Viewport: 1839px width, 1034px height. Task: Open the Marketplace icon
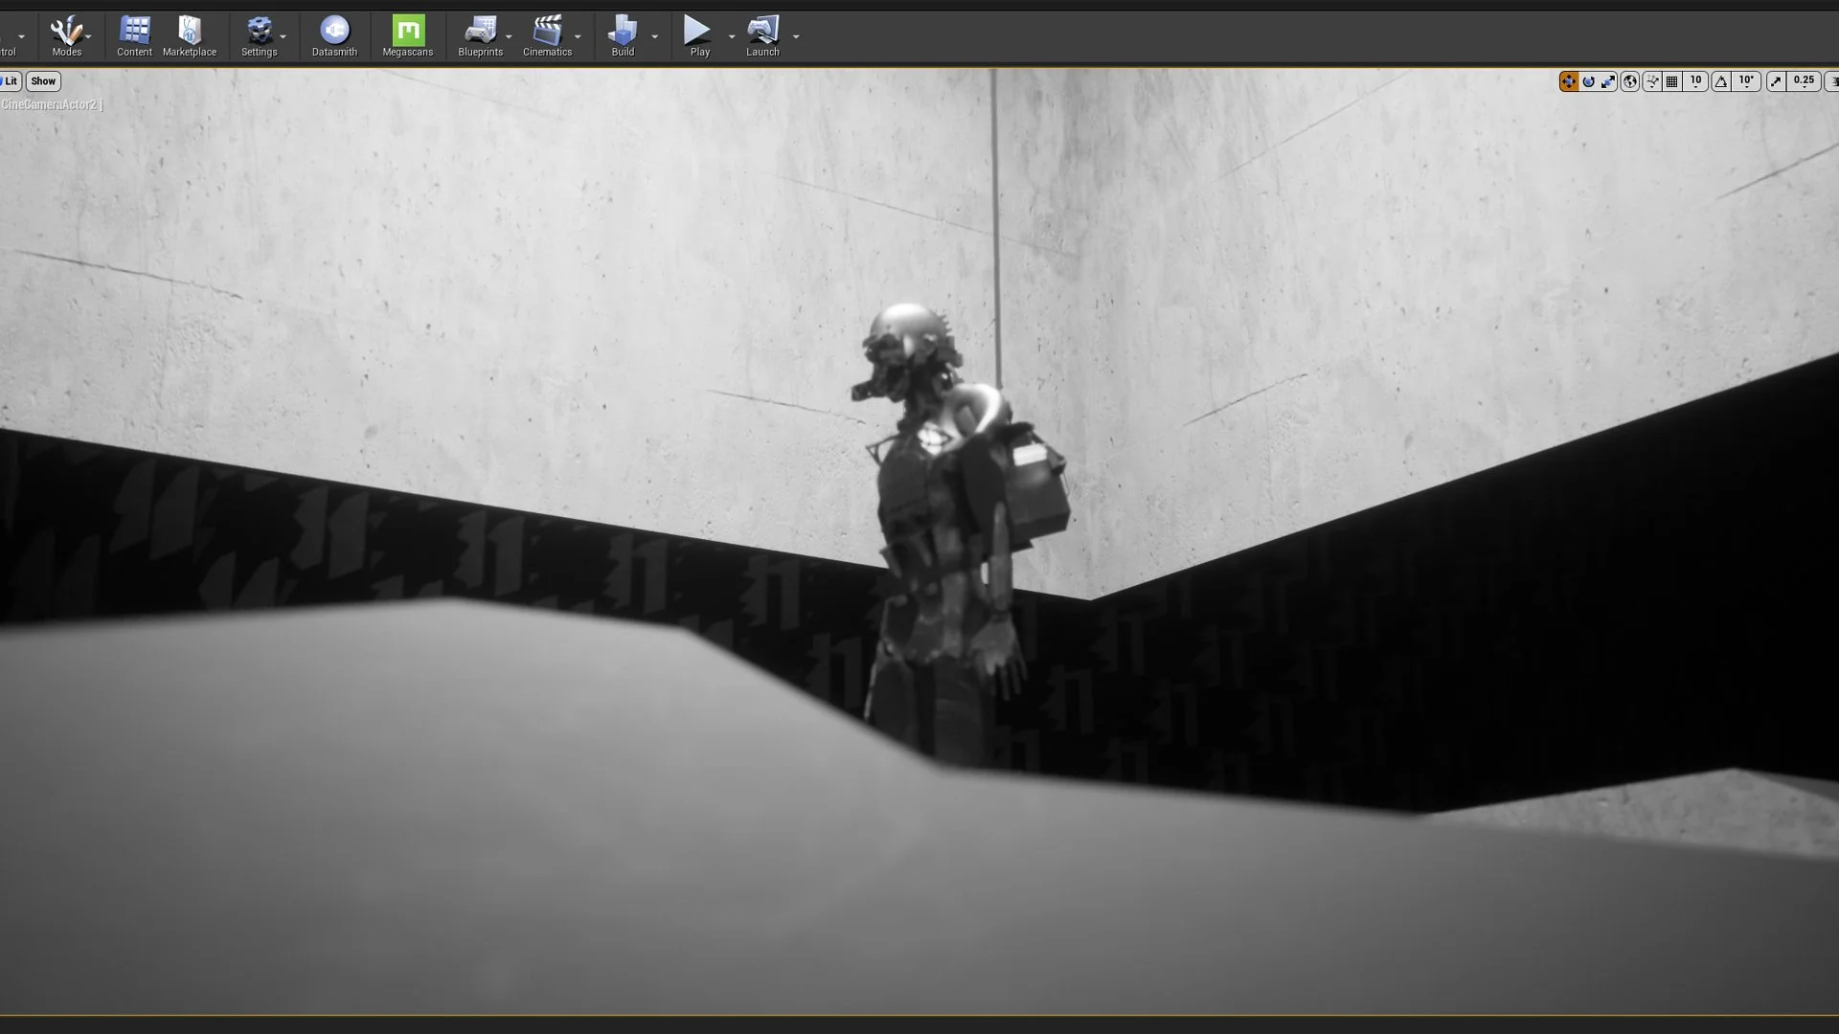click(x=190, y=36)
